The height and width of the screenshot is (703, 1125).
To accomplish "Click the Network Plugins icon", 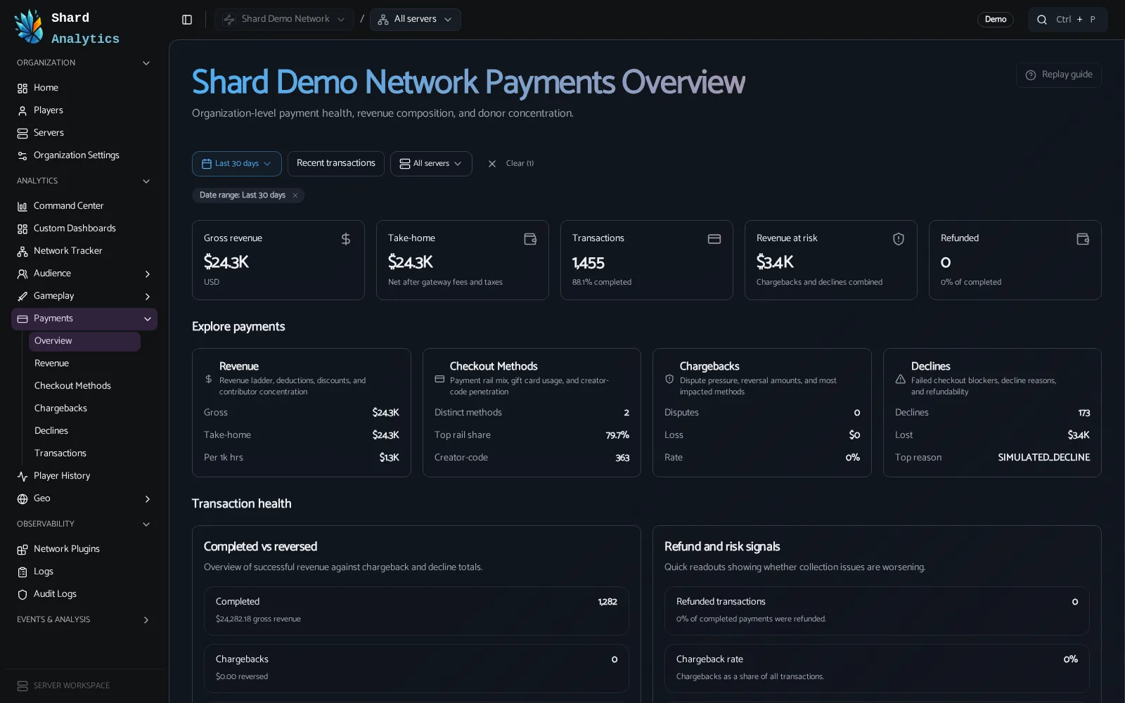I will click(x=22, y=550).
